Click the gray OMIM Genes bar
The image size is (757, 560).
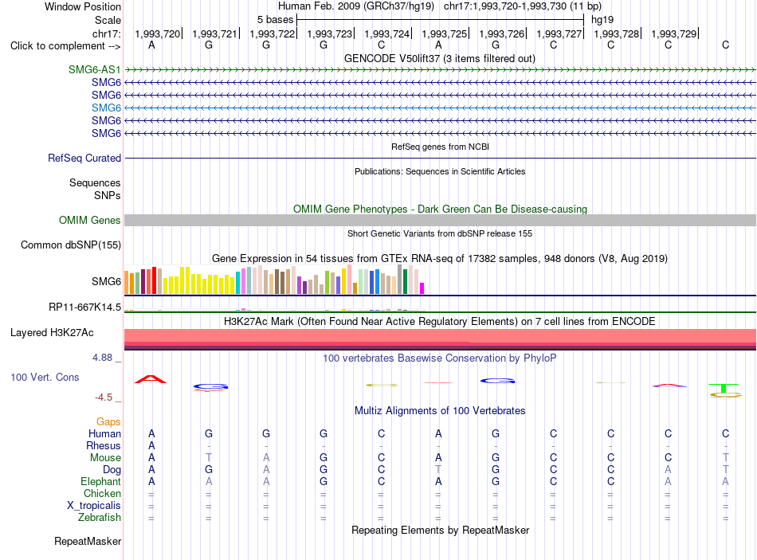coord(440,220)
